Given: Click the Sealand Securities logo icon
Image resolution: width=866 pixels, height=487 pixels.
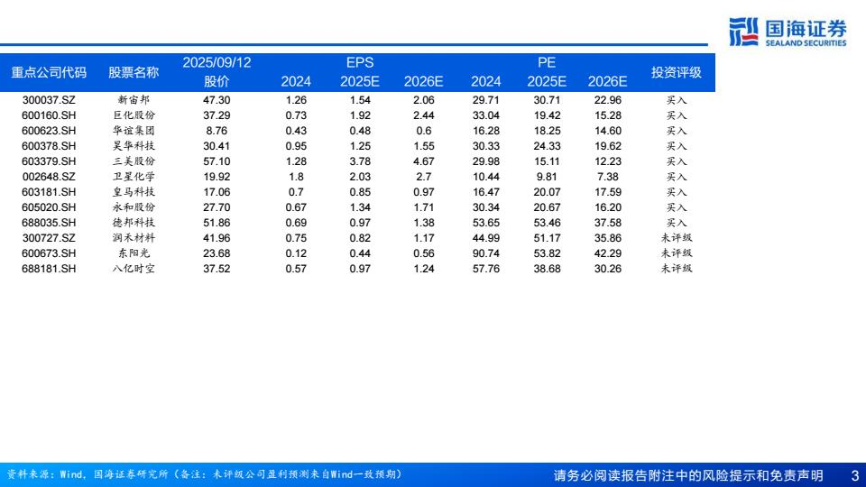Looking at the screenshot, I should [x=743, y=32].
